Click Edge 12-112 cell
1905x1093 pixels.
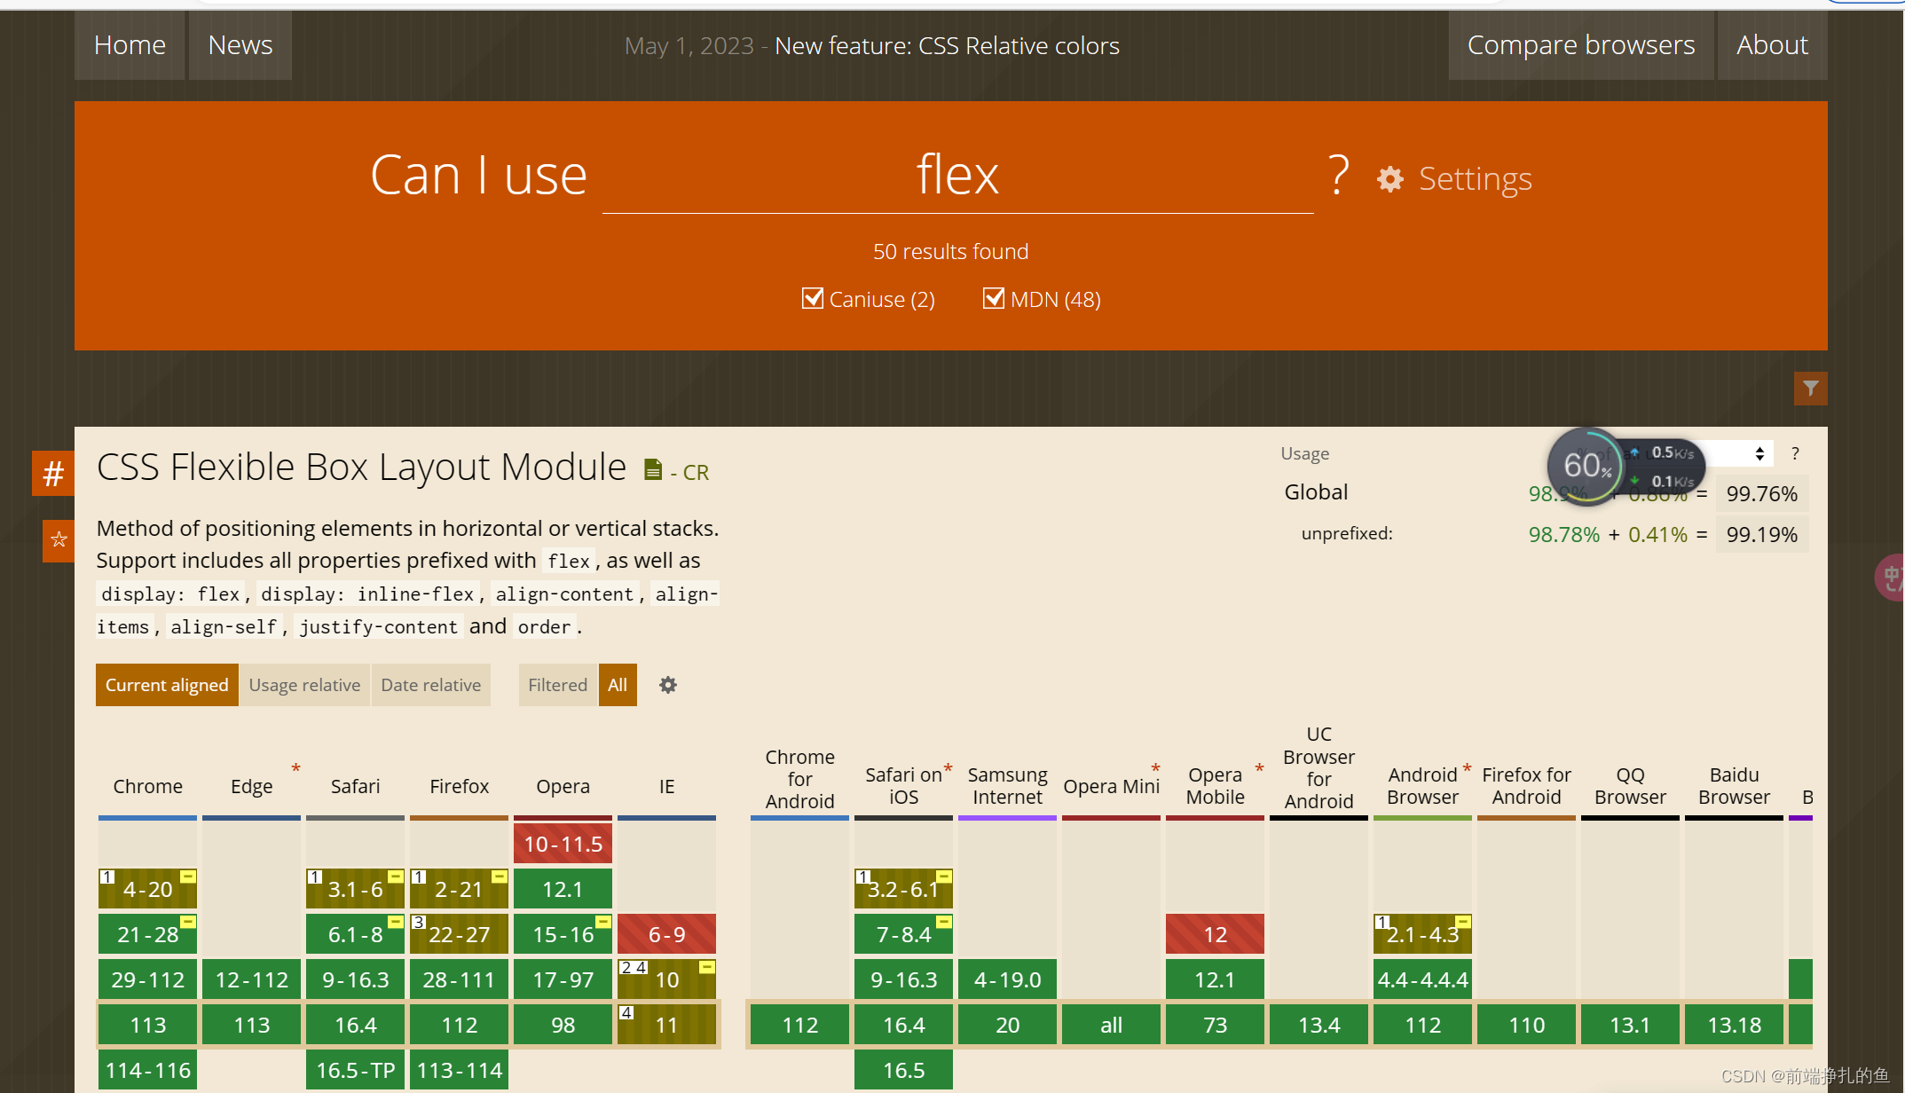tap(251, 979)
